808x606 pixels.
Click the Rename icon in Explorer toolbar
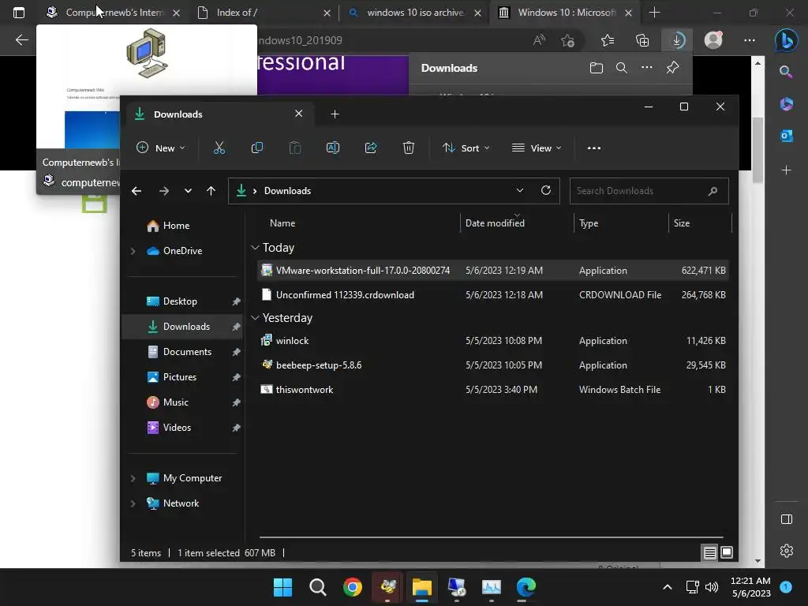click(x=333, y=148)
